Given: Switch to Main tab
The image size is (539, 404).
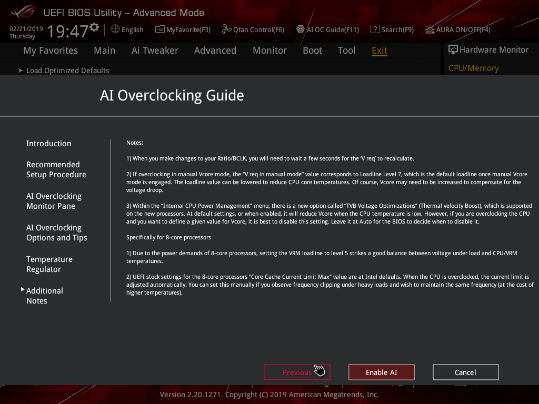Looking at the screenshot, I should click(x=105, y=50).
